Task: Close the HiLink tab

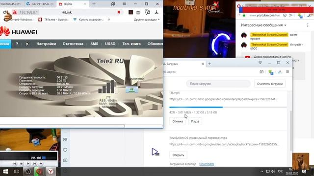Action: (x=85, y=4)
